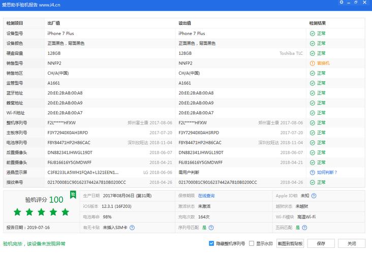Click the factory CH/A(中国) region cell
372x254 pixels.
pyautogui.click(x=58, y=73)
